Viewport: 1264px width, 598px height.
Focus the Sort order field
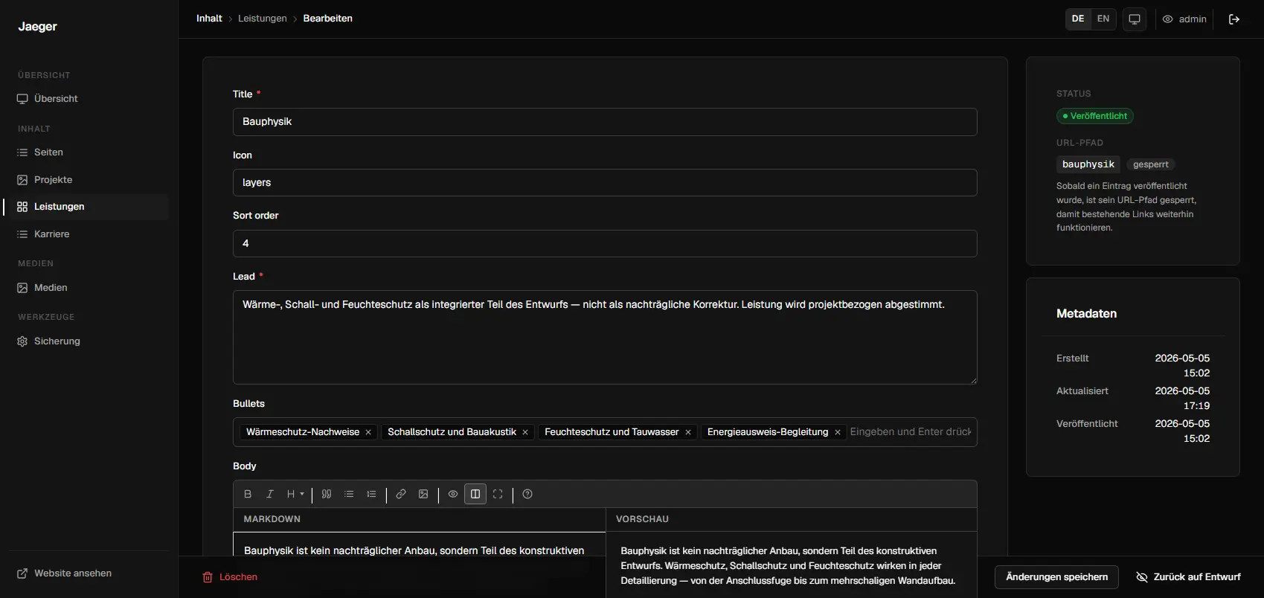click(x=605, y=244)
